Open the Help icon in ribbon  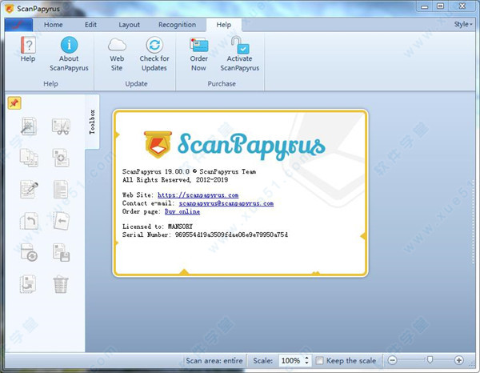point(28,45)
